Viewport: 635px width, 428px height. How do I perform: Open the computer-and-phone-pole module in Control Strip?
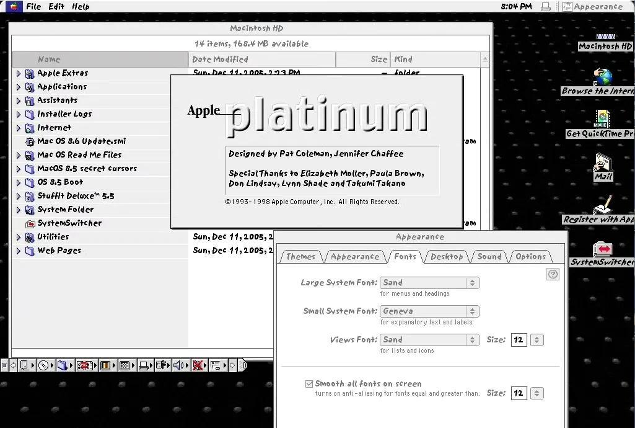pos(162,365)
